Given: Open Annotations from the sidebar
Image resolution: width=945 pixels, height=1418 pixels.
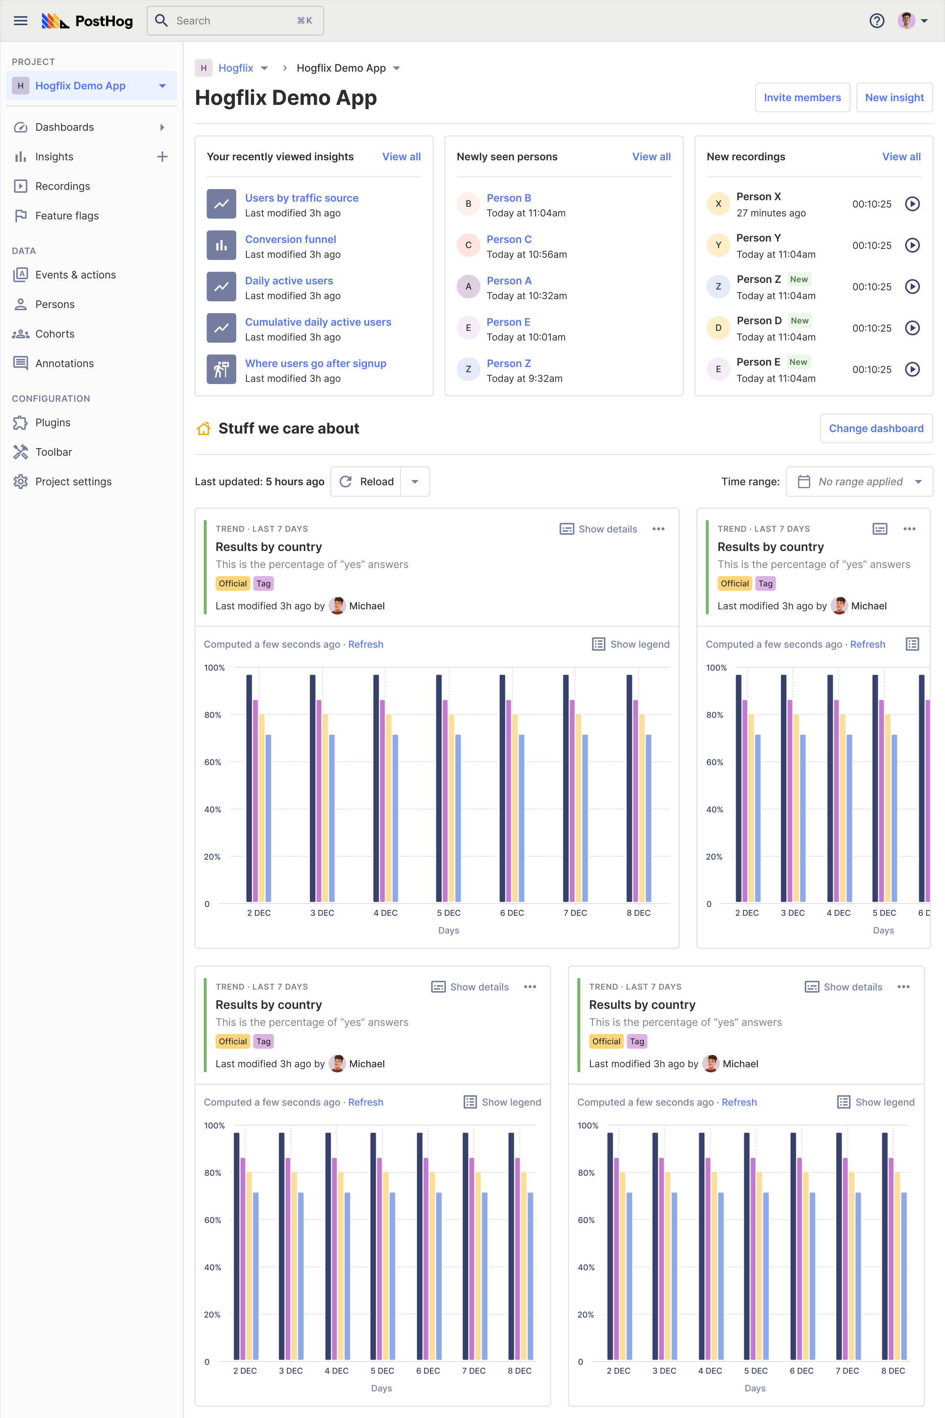Looking at the screenshot, I should click(x=65, y=363).
